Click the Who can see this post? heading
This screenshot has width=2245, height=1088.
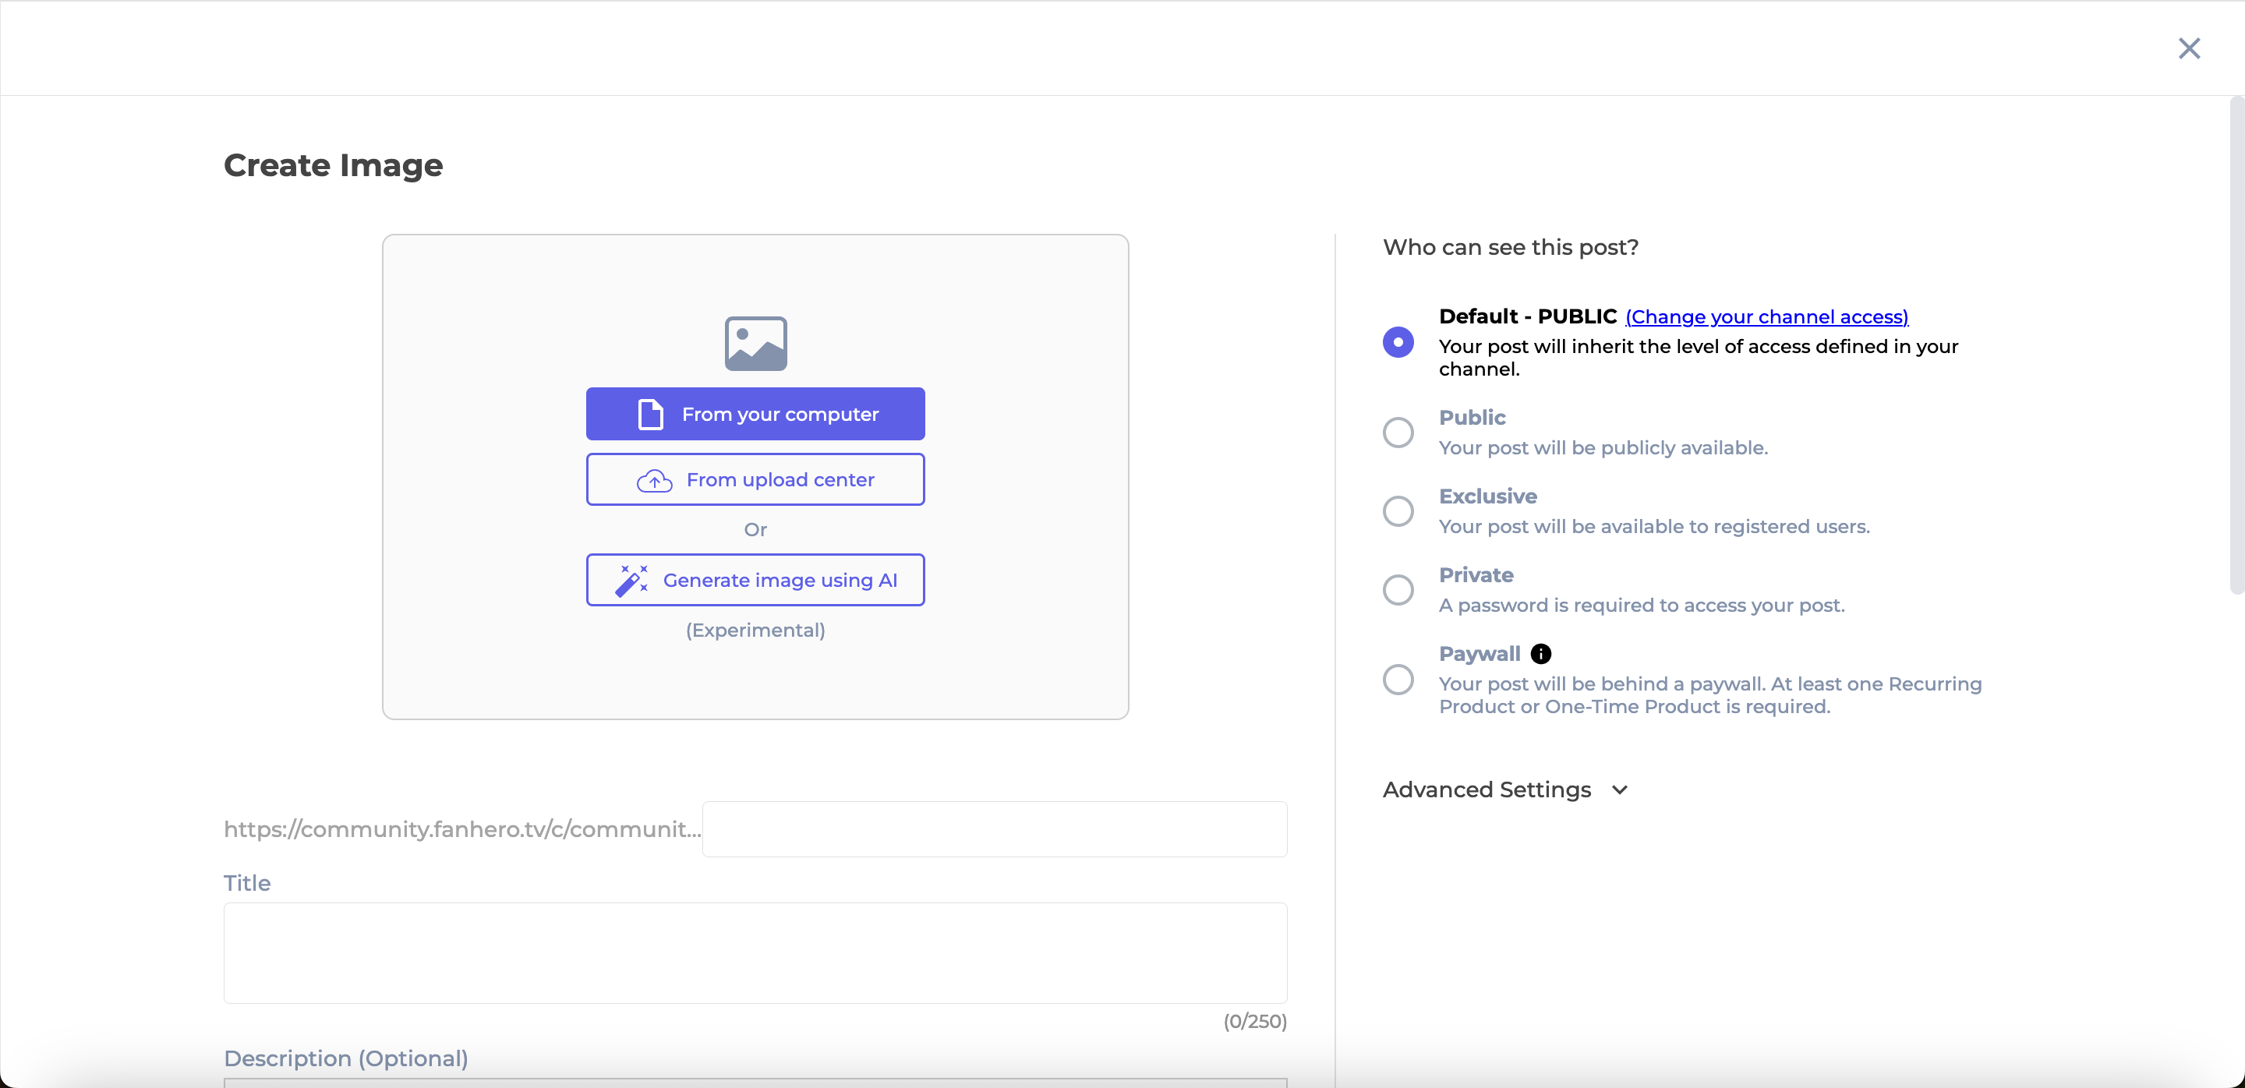click(1511, 247)
